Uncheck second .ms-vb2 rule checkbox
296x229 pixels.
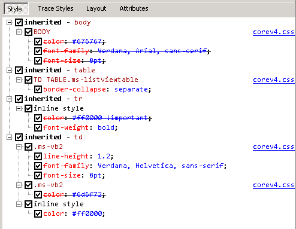click(28, 185)
